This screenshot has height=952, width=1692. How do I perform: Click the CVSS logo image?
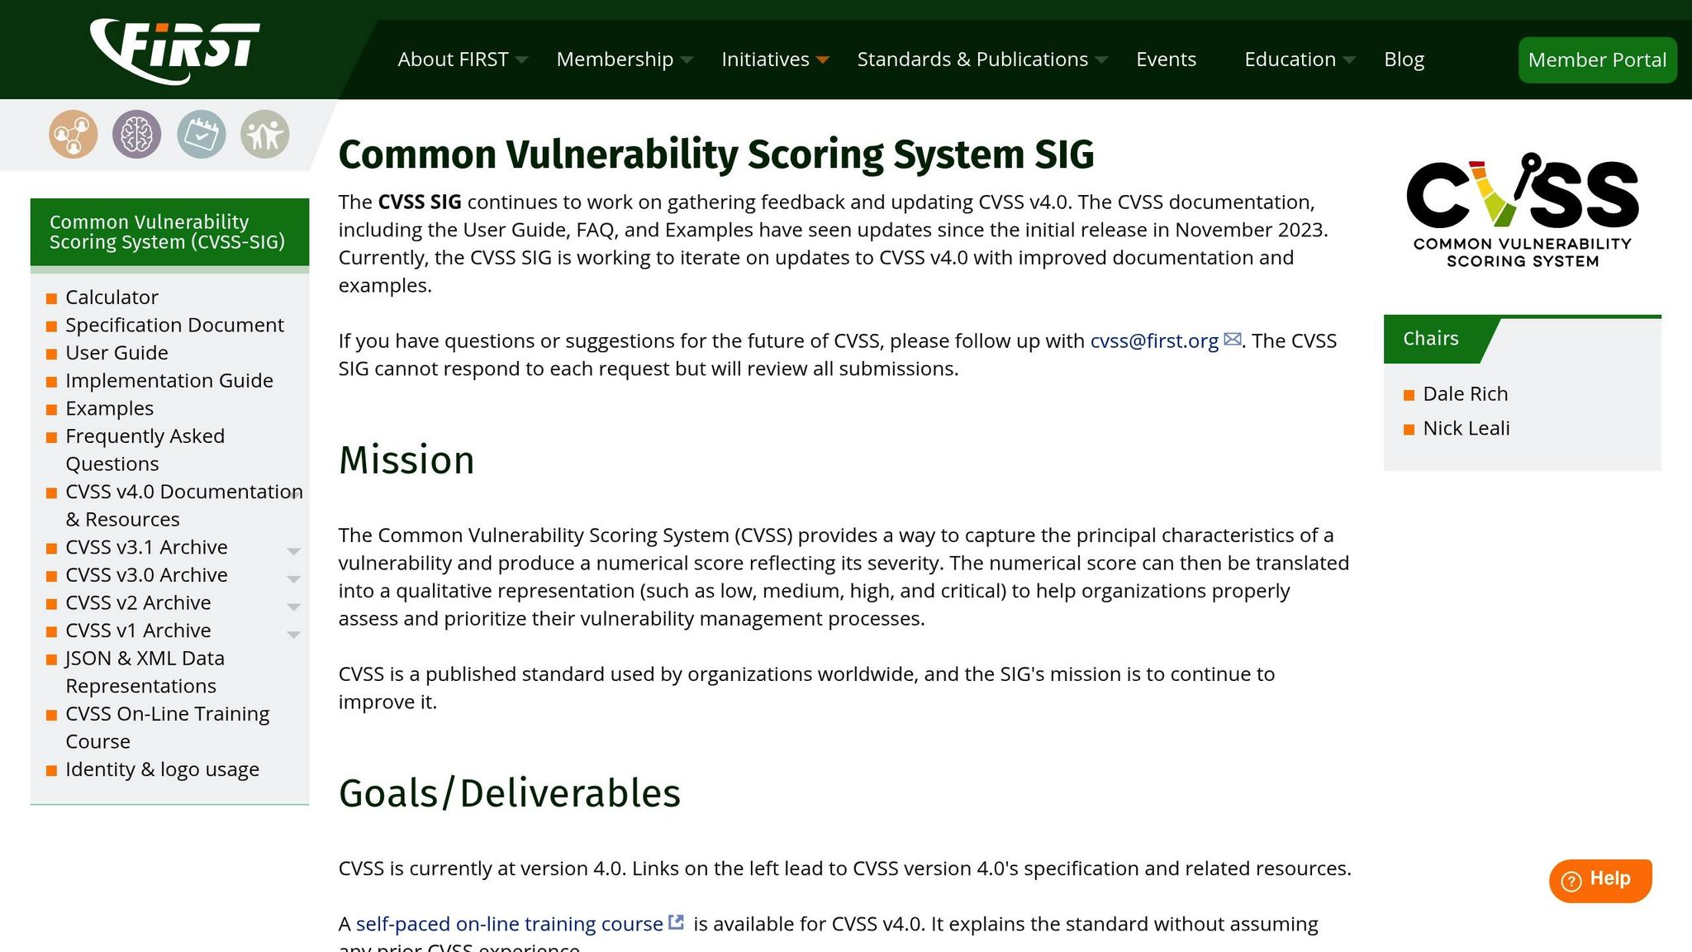(x=1522, y=211)
